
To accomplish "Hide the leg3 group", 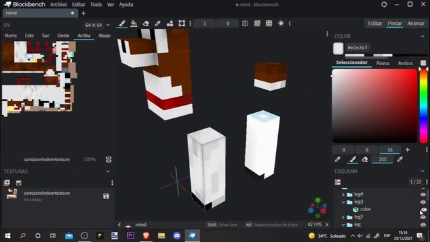I will point(423,202).
